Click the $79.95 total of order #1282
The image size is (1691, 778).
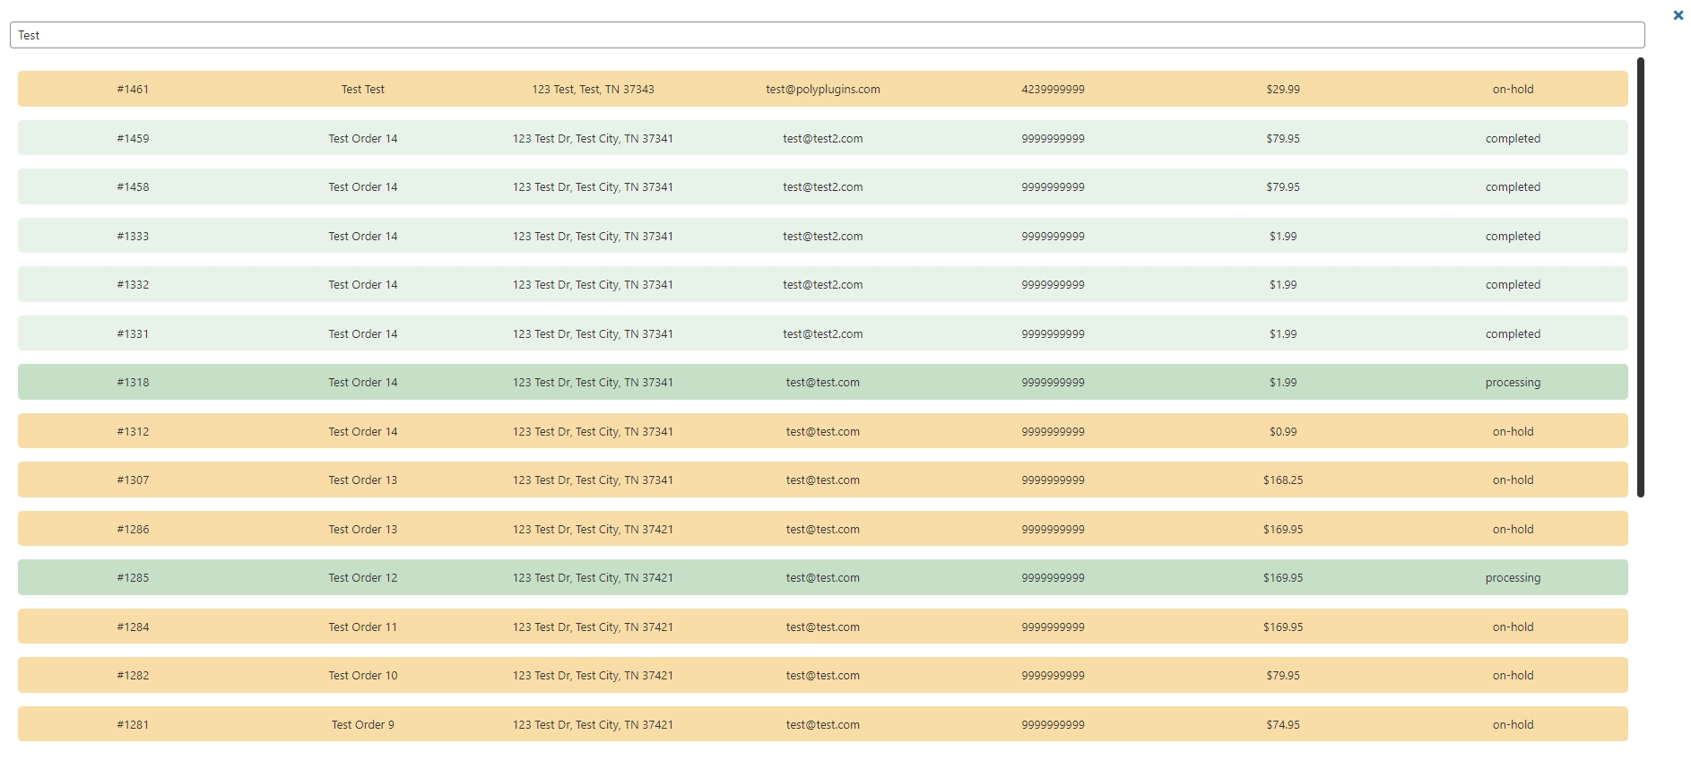1283,675
